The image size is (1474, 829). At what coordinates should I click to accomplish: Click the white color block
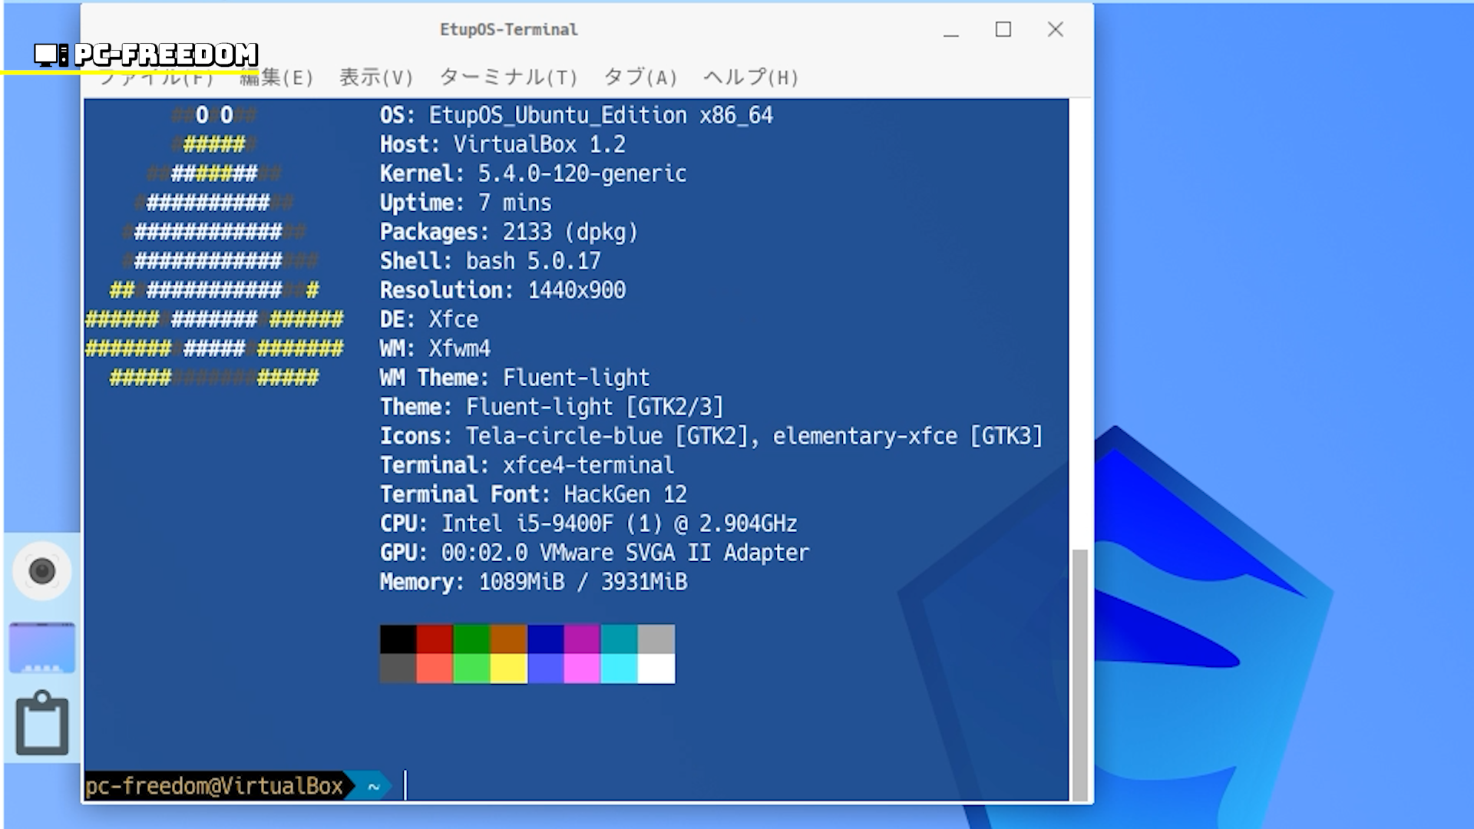[x=656, y=669]
